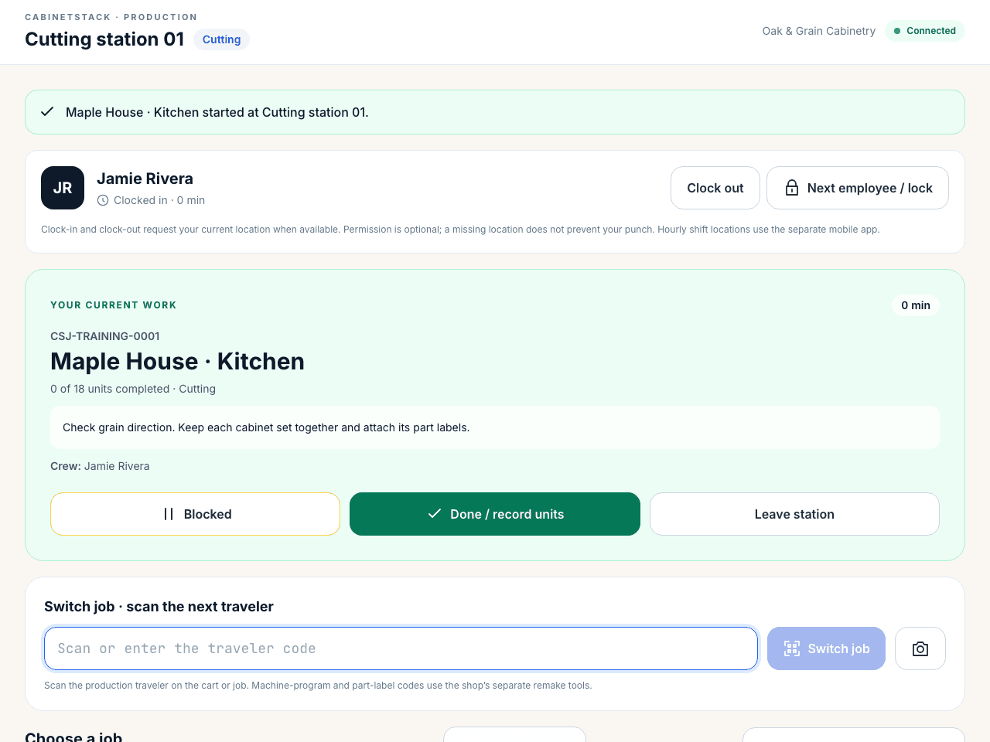Click the pause icon on the Blocked button

click(x=169, y=514)
